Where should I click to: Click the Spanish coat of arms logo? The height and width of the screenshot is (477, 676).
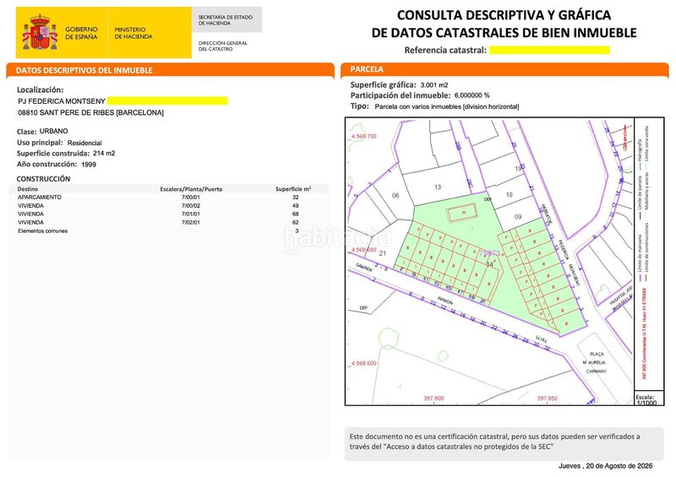coord(40,32)
